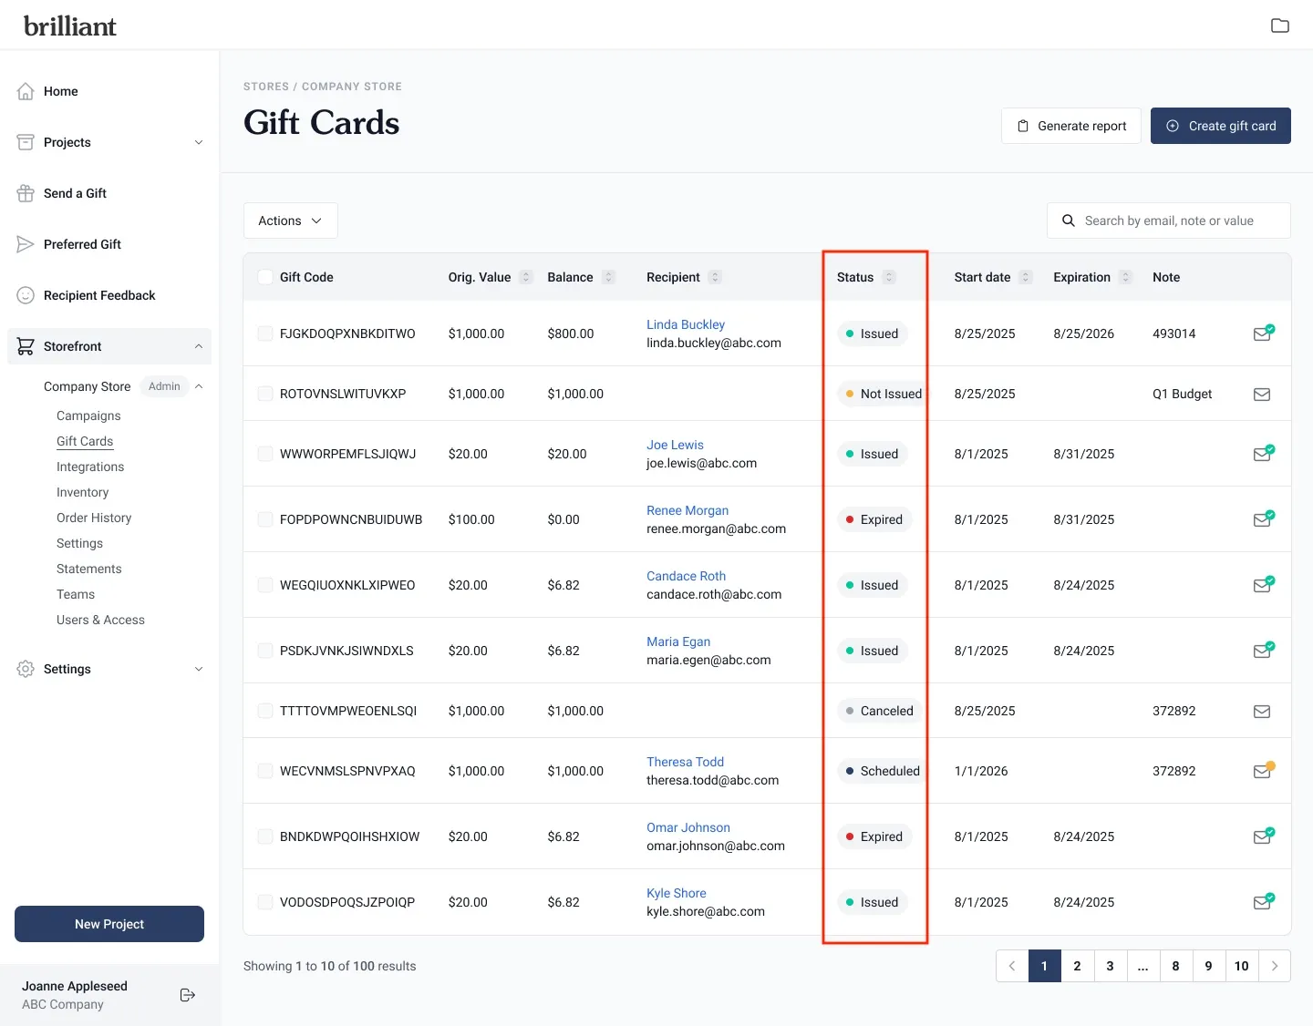The height and width of the screenshot is (1026, 1313).
Task: Click the pending envelope icon for Theresa Todd
Action: [1263, 771]
